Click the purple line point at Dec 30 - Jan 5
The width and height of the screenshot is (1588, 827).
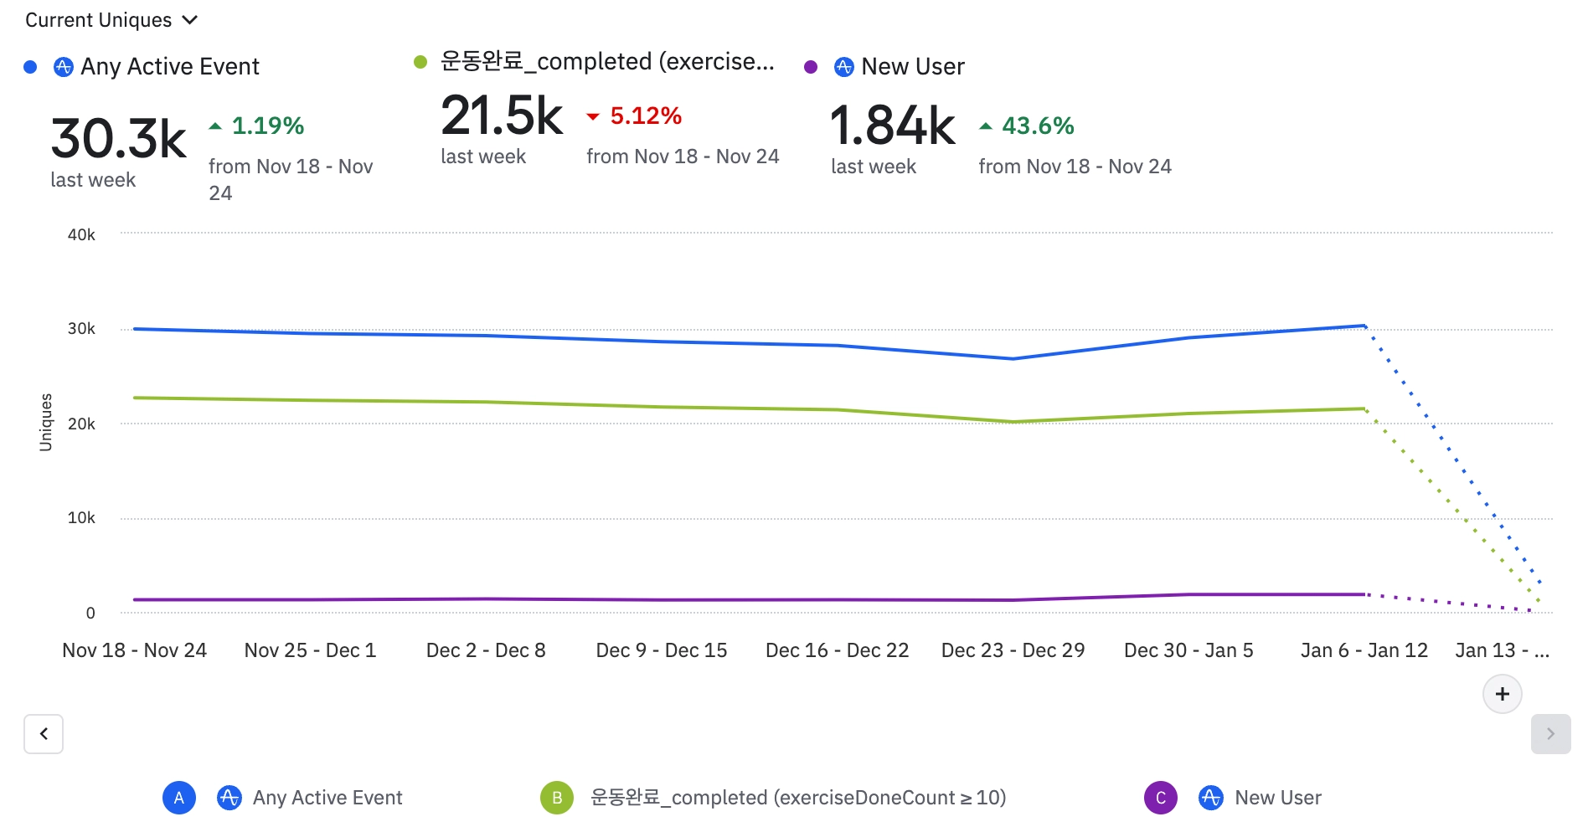tap(1188, 595)
